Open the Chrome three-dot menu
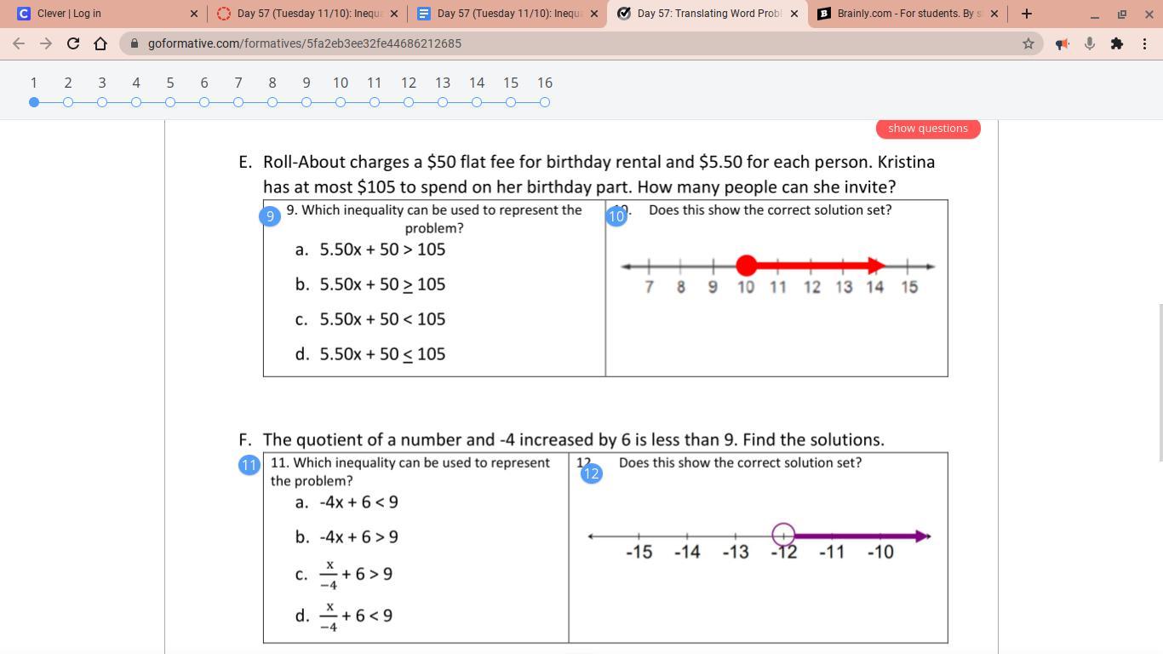The height and width of the screenshot is (654, 1163). [1144, 43]
